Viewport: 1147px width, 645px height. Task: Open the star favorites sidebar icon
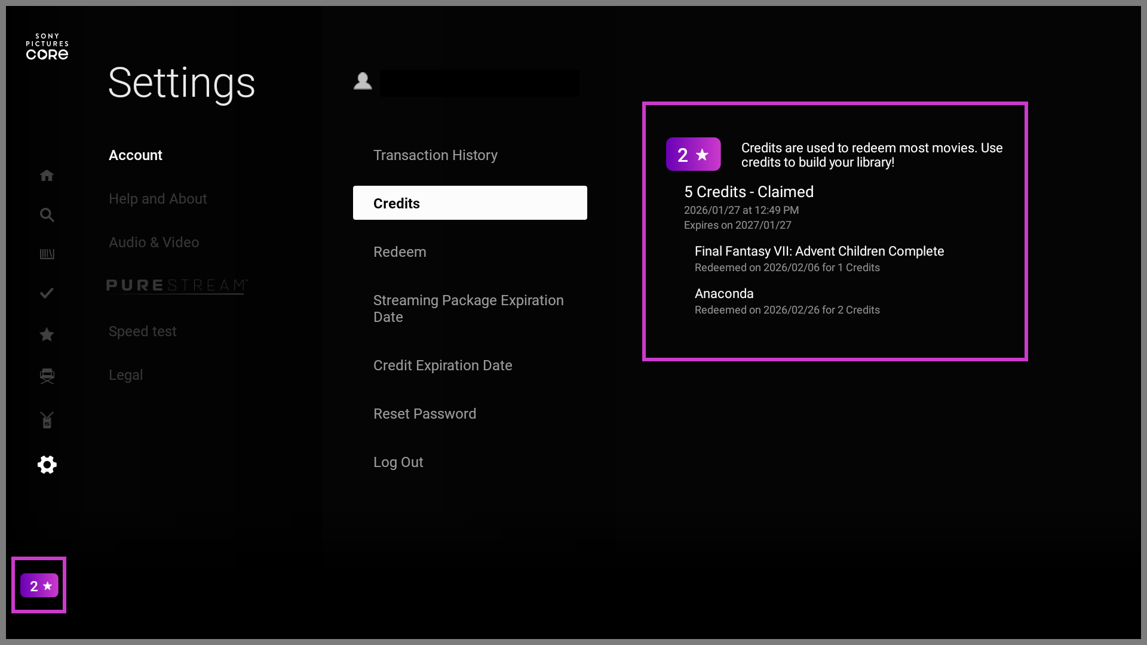[x=47, y=334]
